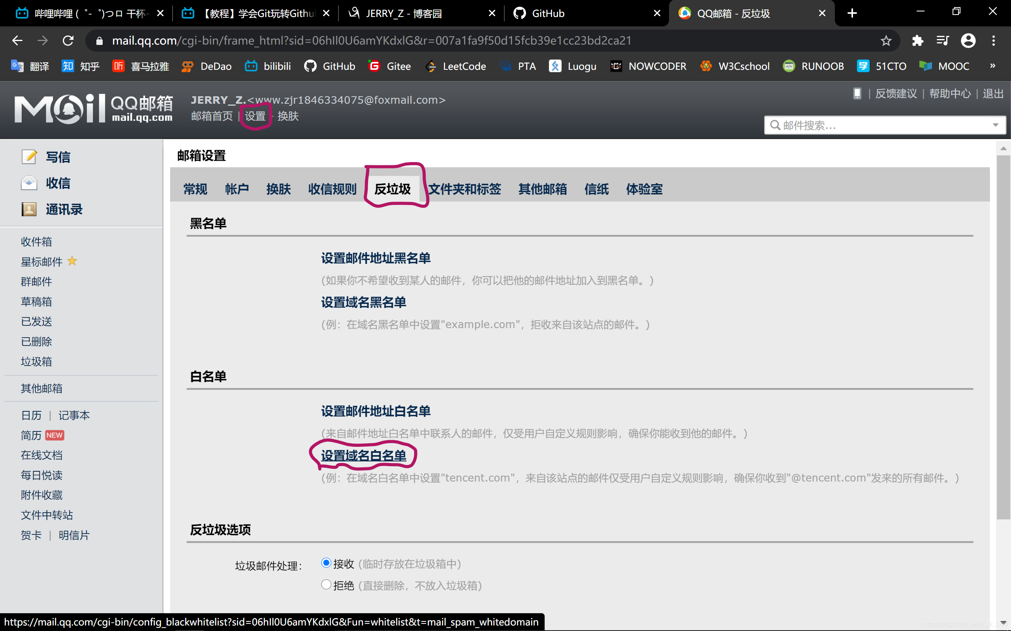Select the reject spam radio option
1011x631 pixels.
[326, 585]
